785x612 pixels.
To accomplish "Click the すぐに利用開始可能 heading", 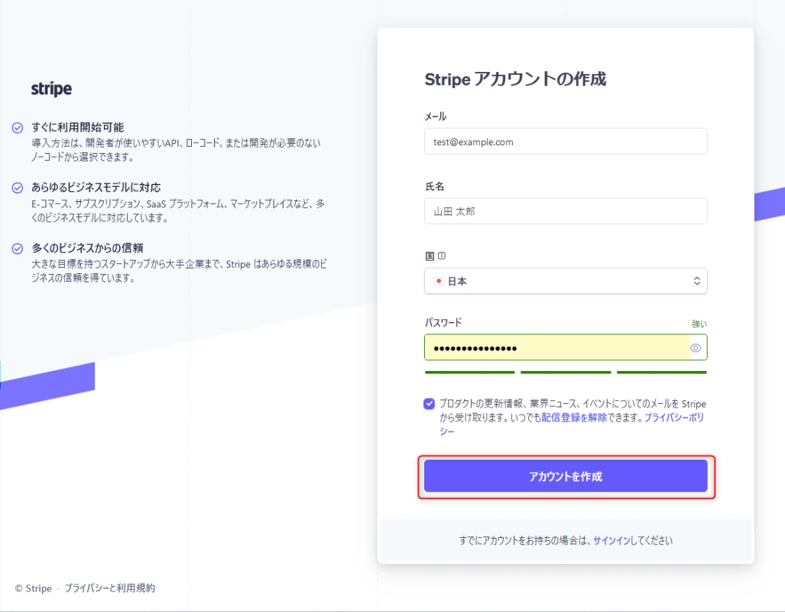I will 78,127.
